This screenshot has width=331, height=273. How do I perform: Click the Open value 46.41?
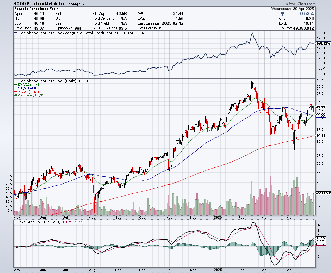[x=39, y=14]
